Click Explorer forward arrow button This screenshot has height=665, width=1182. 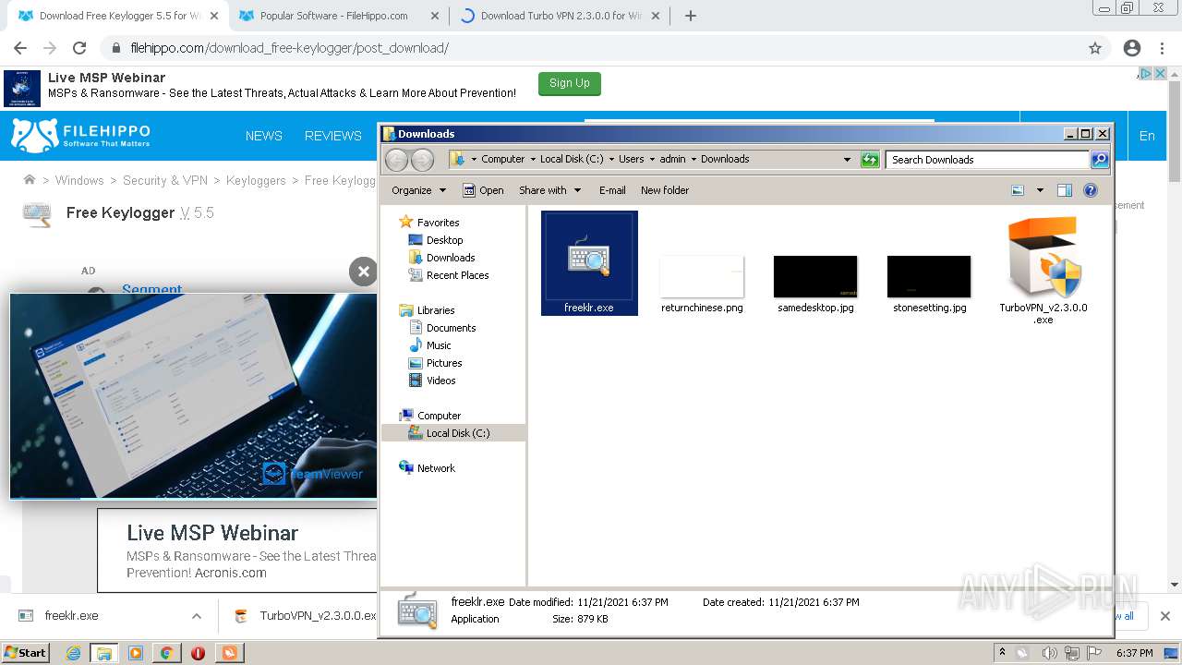coord(422,160)
